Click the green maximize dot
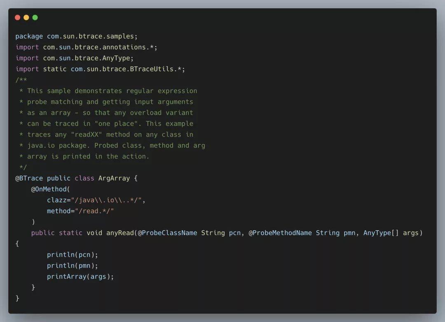The width and height of the screenshot is (445, 322). tap(35, 18)
